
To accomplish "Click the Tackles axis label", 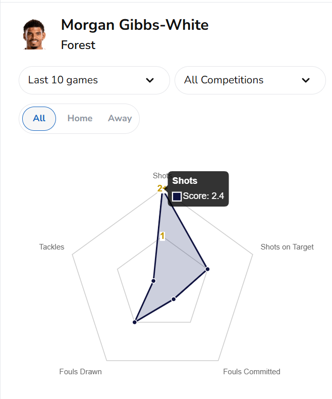I will coord(51,247).
